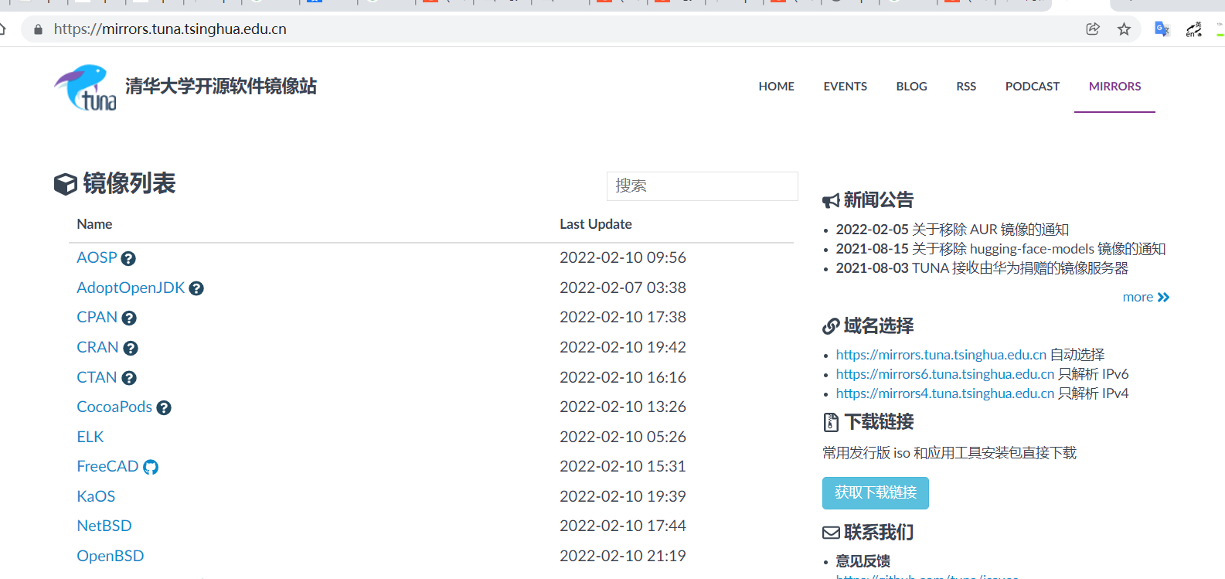The width and height of the screenshot is (1225, 579).
Task: Open the AdoptOpenJDK mirror link
Action: click(x=131, y=288)
